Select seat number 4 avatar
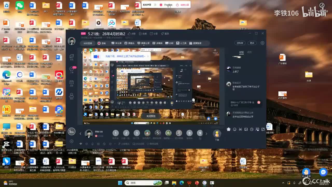 click(x=147, y=133)
